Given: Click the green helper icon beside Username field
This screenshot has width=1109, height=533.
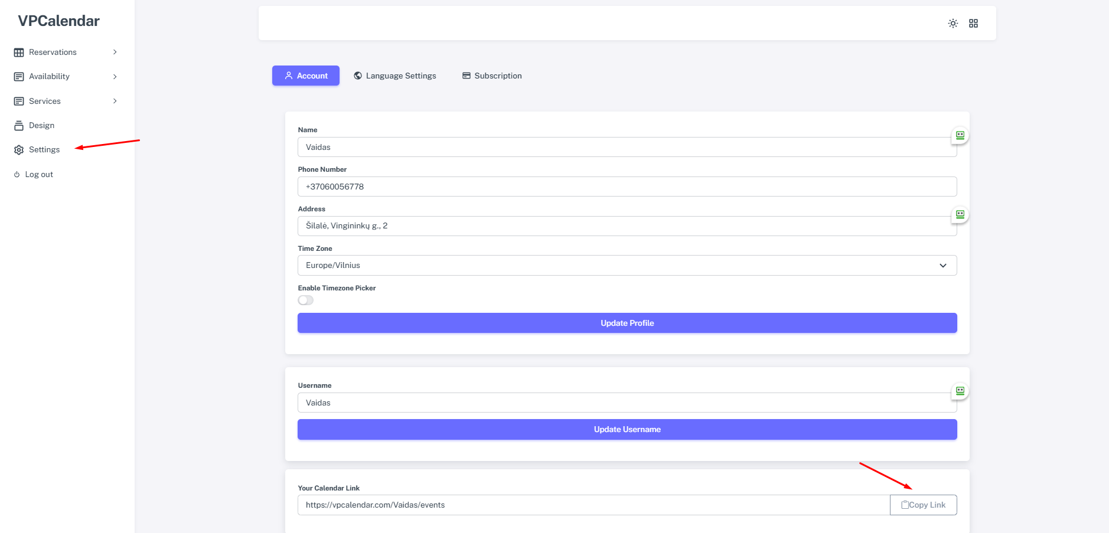Looking at the screenshot, I should (960, 391).
